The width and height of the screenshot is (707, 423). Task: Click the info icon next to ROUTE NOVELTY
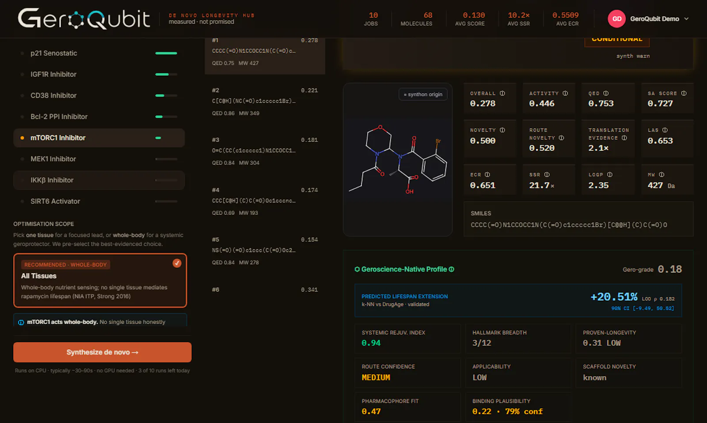click(561, 138)
